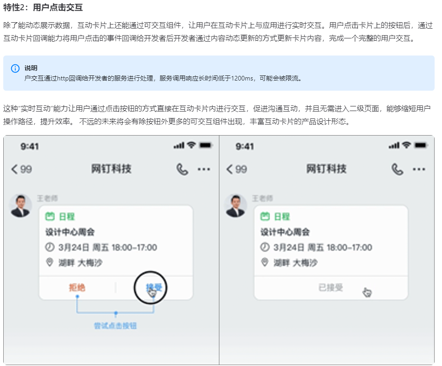
Task: Click signal strength icon in left phone status bar
Action: pos(179,145)
